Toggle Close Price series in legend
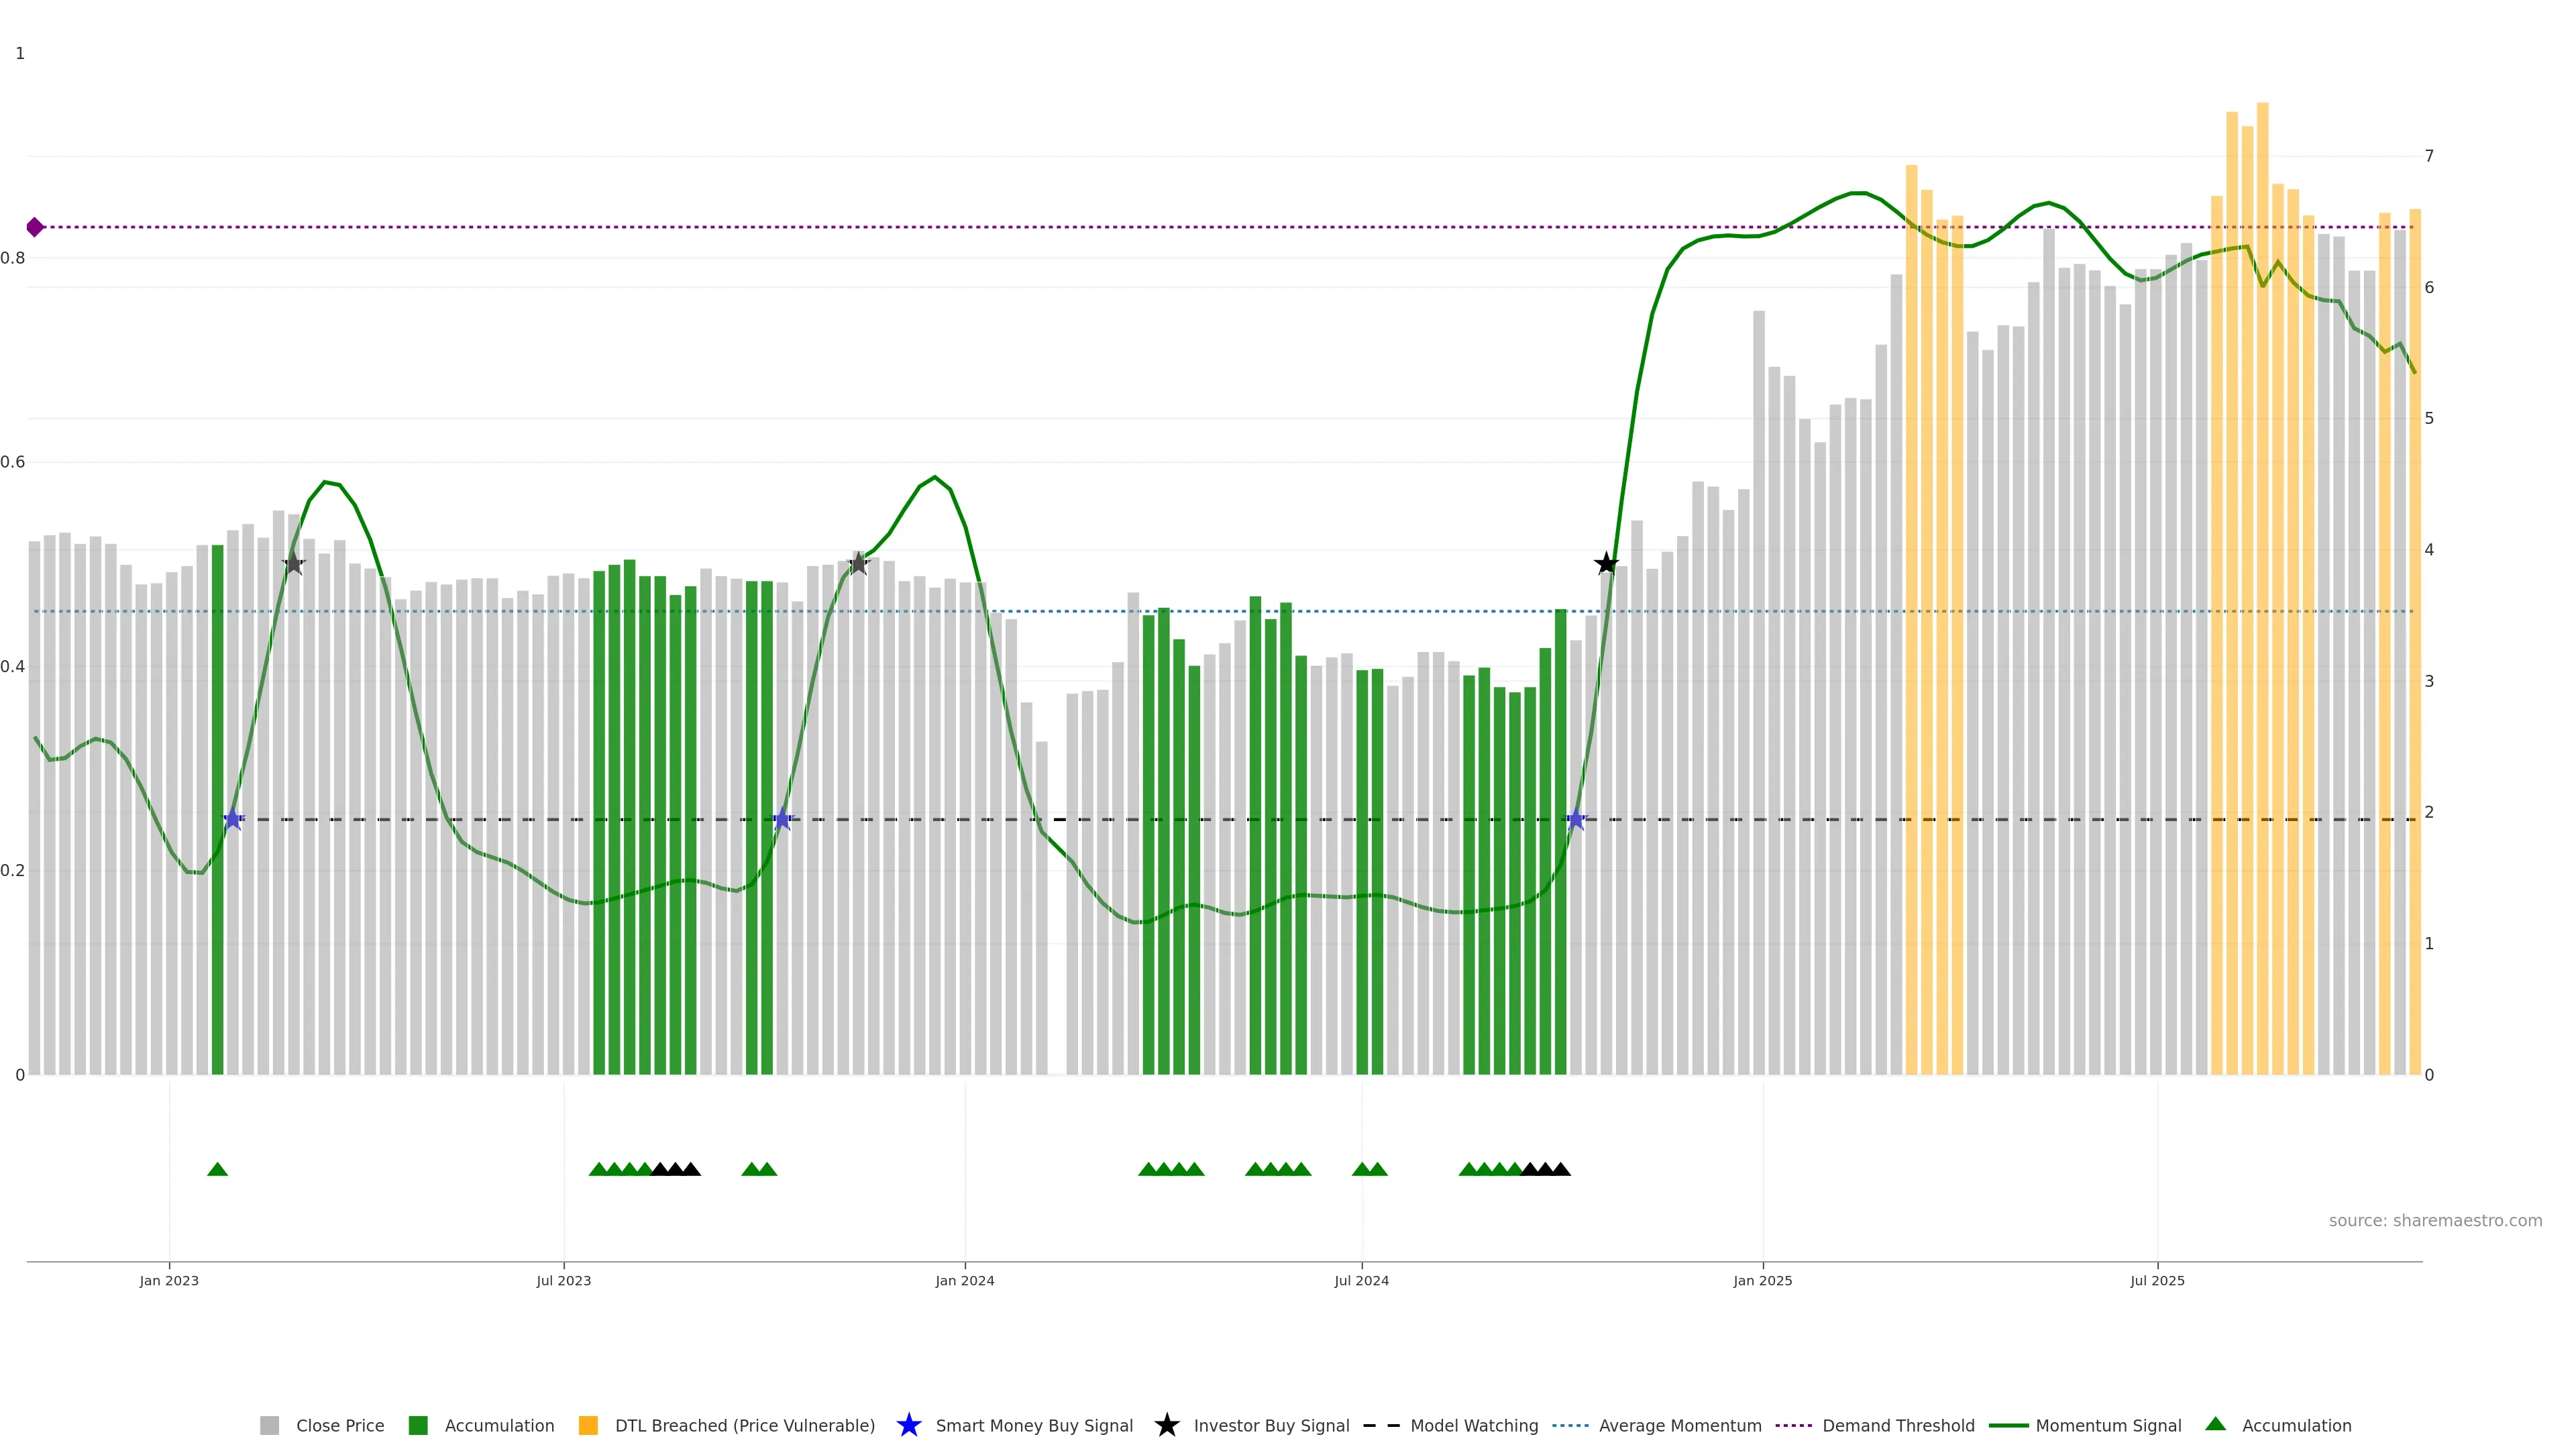This screenshot has height=1449, width=2576. (x=339, y=1425)
